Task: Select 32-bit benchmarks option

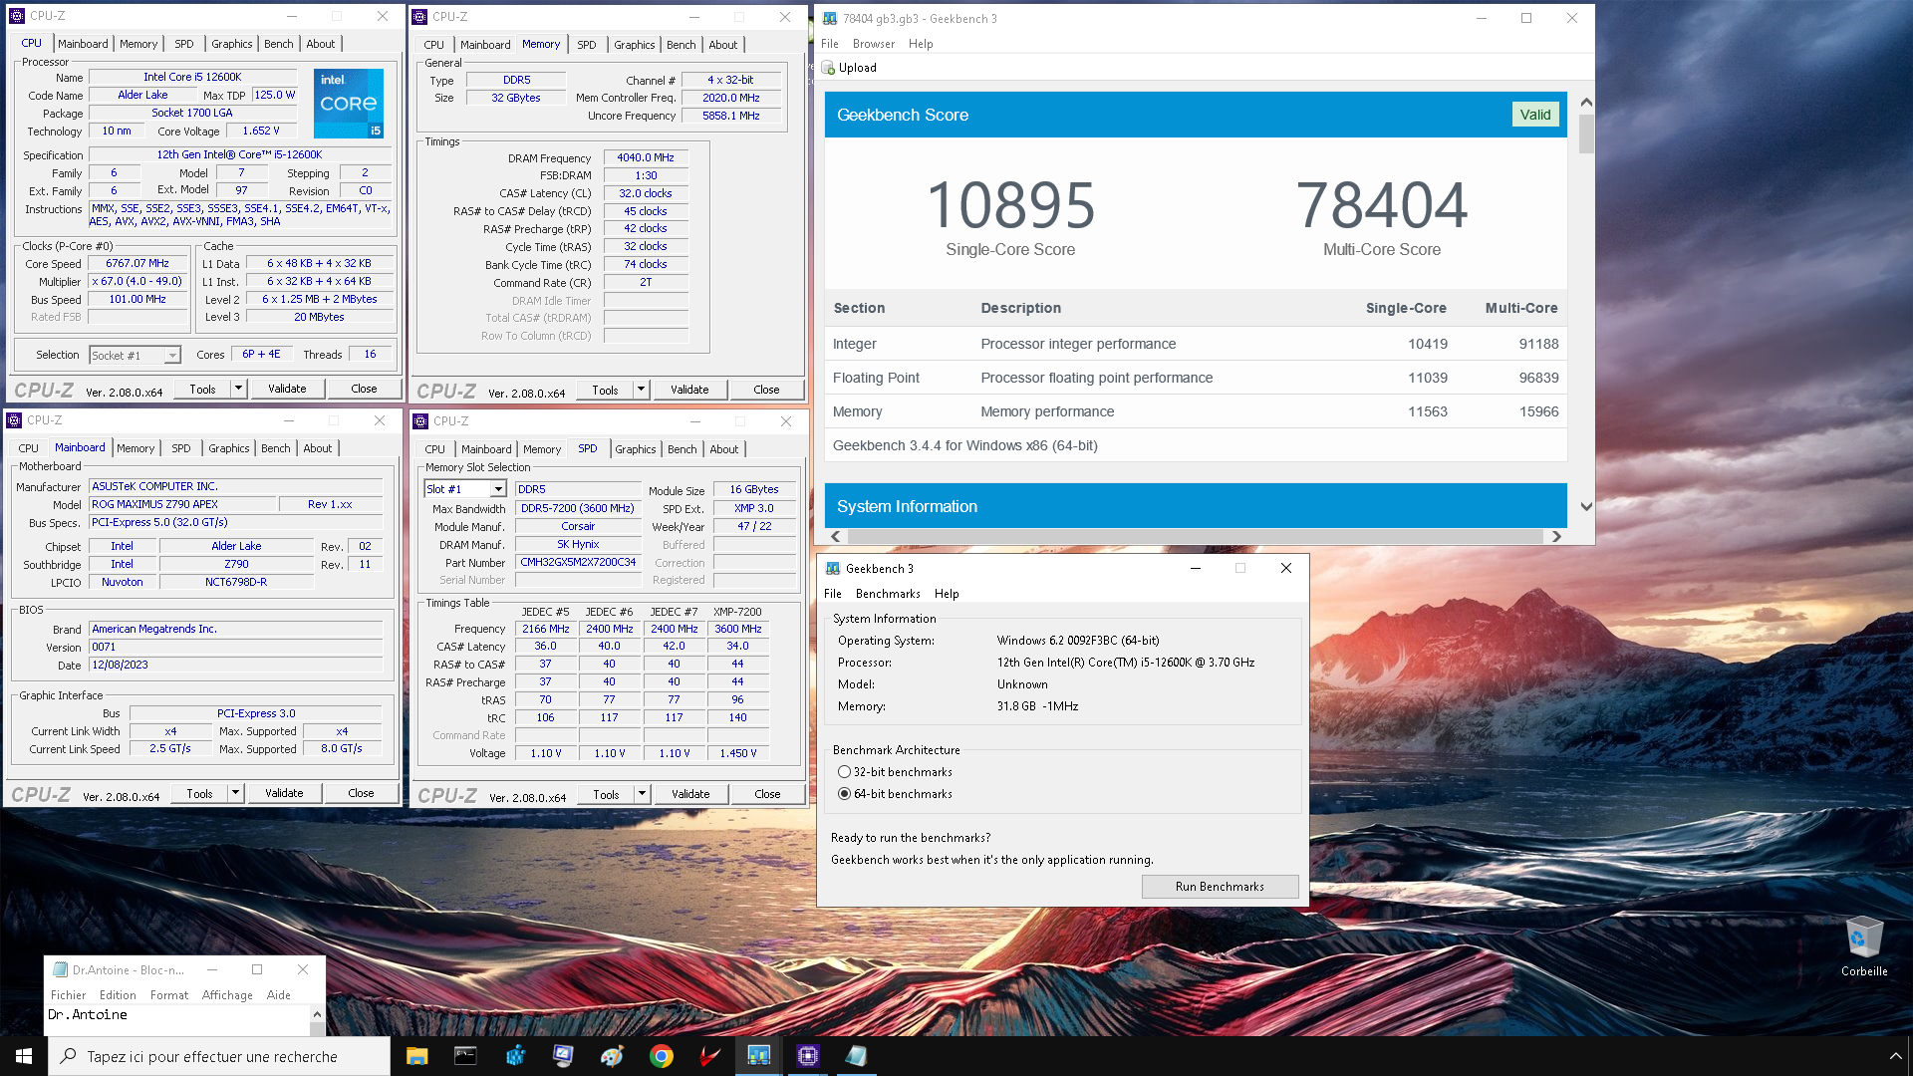Action: click(x=844, y=772)
